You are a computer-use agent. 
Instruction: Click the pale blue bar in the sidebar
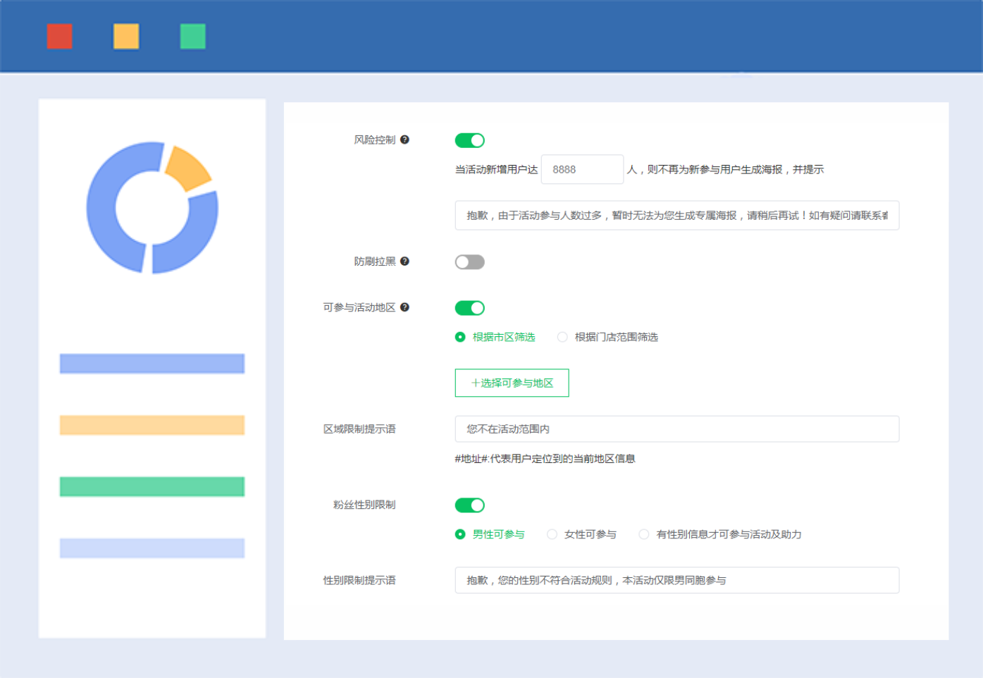152,548
